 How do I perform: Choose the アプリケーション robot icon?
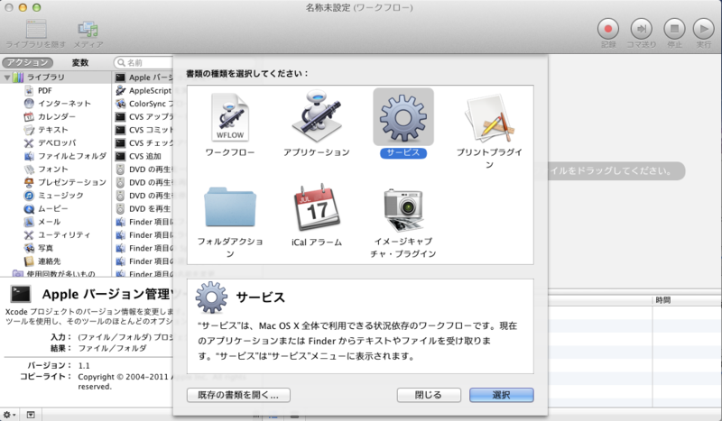317,116
